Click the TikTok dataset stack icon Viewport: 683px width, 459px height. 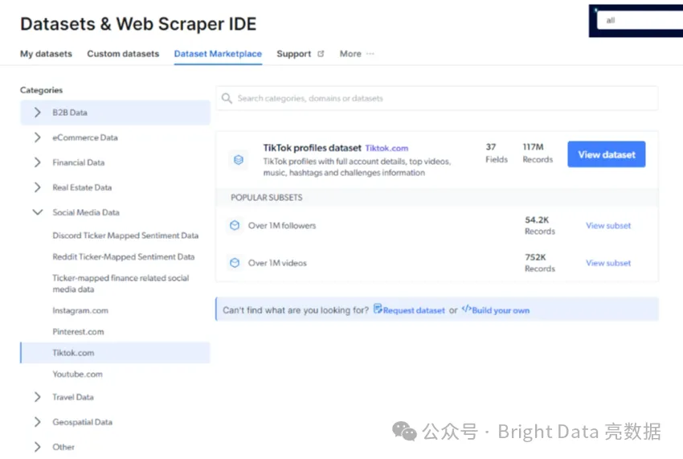coord(238,160)
